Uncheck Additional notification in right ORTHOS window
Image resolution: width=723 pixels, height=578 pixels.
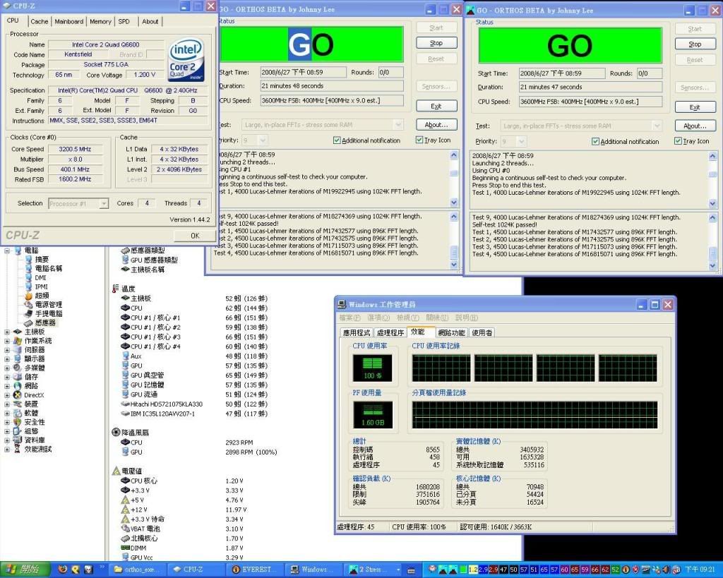(595, 140)
